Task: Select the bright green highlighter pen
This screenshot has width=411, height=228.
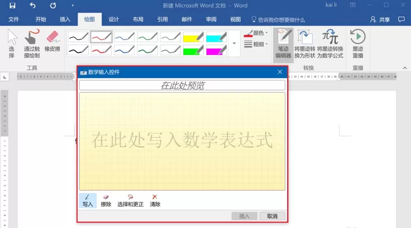Action: point(194,50)
